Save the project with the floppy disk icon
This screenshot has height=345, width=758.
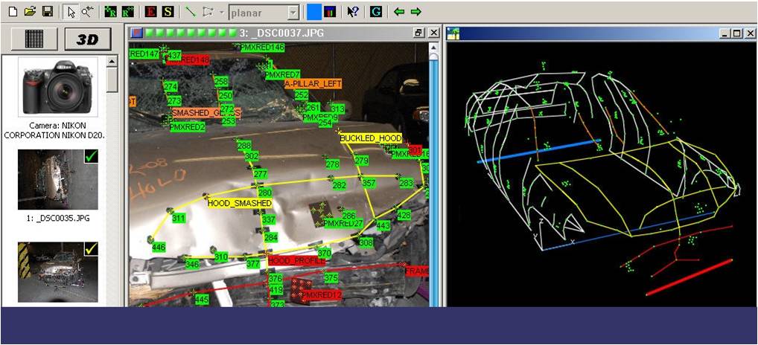(x=47, y=12)
